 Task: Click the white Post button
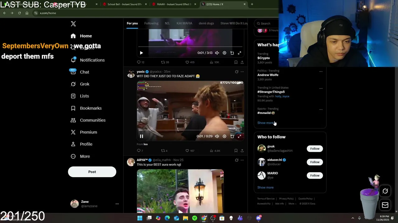(x=92, y=172)
